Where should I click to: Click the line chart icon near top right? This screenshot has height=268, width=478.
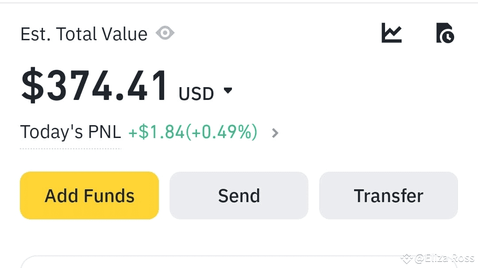(392, 33)
